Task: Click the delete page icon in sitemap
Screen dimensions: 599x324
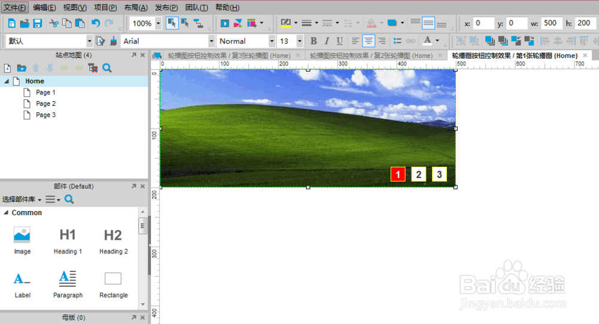Action: (x=92, y=68)
